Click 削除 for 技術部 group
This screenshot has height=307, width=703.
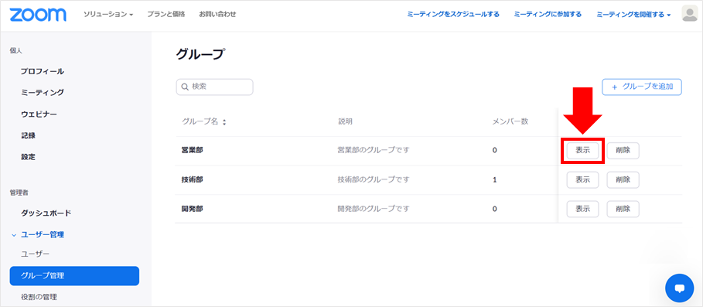(x=623, y=179)
